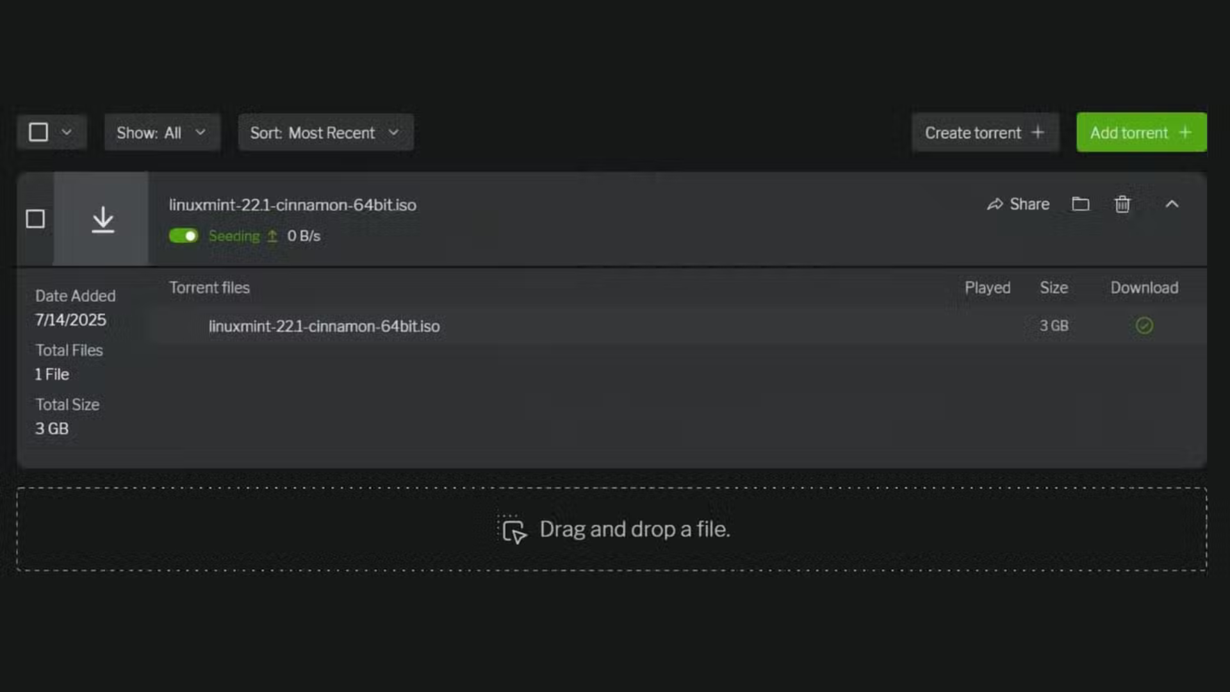The width and height of the screenshot is (1230, 692).
Task: Delete torrent using the trash icon
Action: click(x=1122, y=204)
